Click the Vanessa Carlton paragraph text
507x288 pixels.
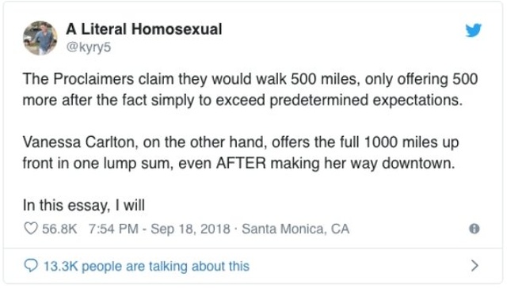241,153
